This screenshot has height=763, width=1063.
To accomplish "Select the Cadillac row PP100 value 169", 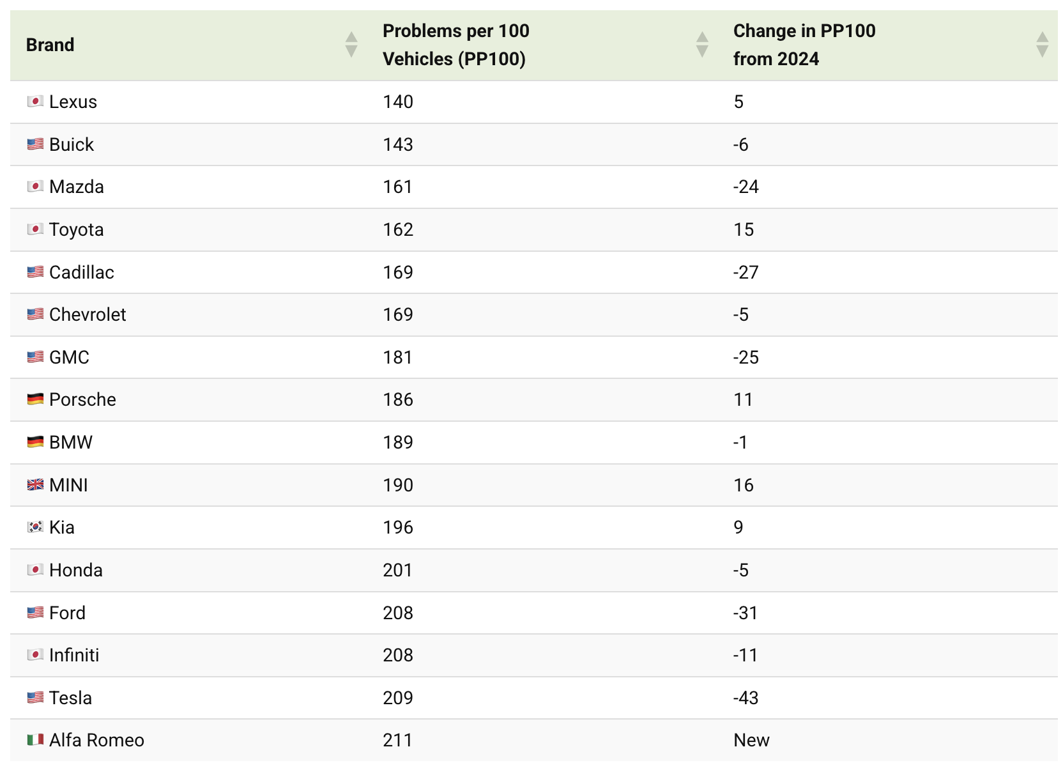I will (398, 272).
